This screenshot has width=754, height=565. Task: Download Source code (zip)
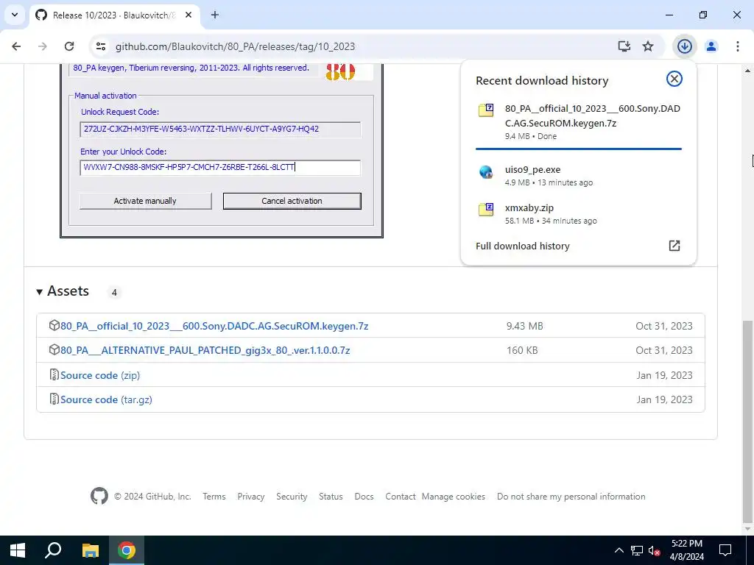pyautogui.click(x=100, y=375)
